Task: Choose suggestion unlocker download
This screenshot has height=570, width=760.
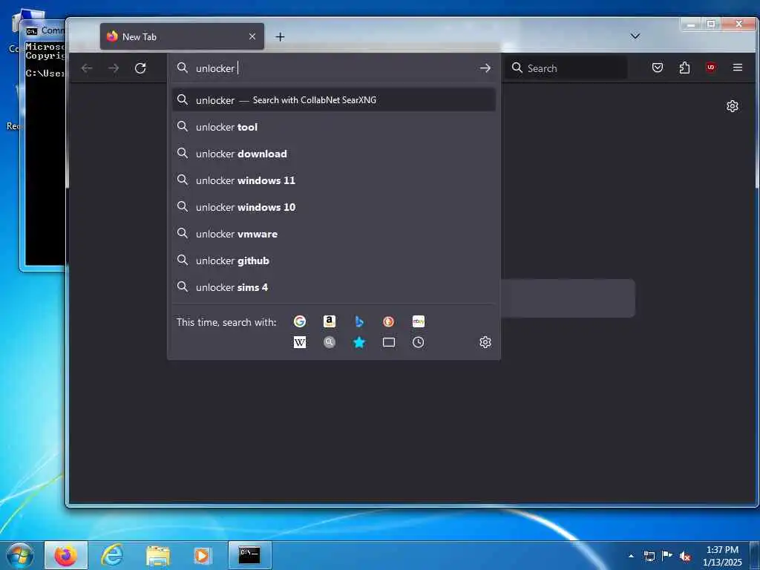Action: point(334,154)
